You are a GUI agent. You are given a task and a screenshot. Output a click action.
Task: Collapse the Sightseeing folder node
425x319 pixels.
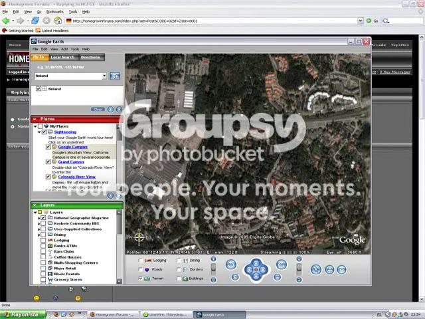tap(40, 132)
